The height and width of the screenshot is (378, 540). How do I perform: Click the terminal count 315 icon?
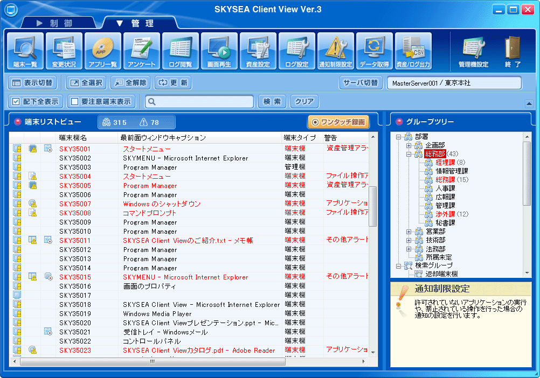(106, 122)
